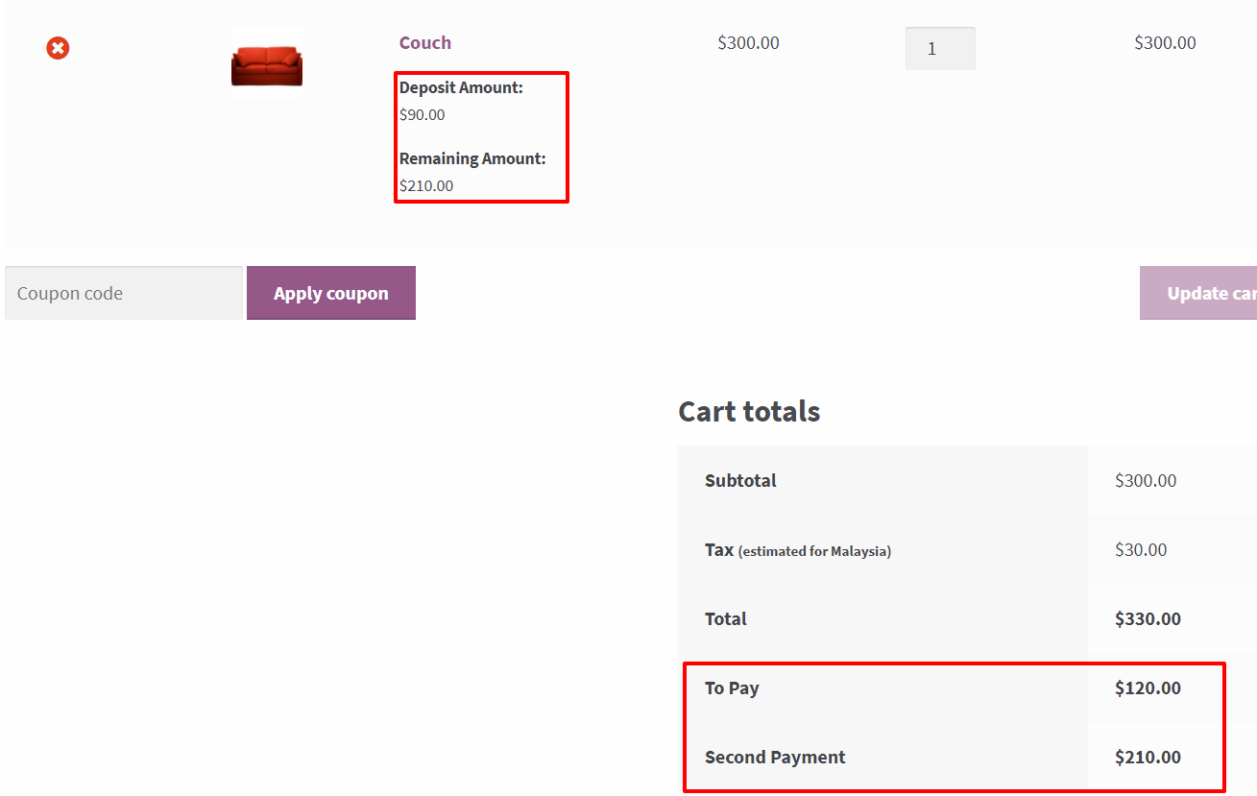Screen dimensions: 1257x796
Task: Click the Deposit Amount label
Action: coord(461,87)
